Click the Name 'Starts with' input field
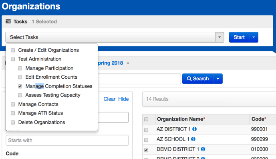 (x=67, y=140)
